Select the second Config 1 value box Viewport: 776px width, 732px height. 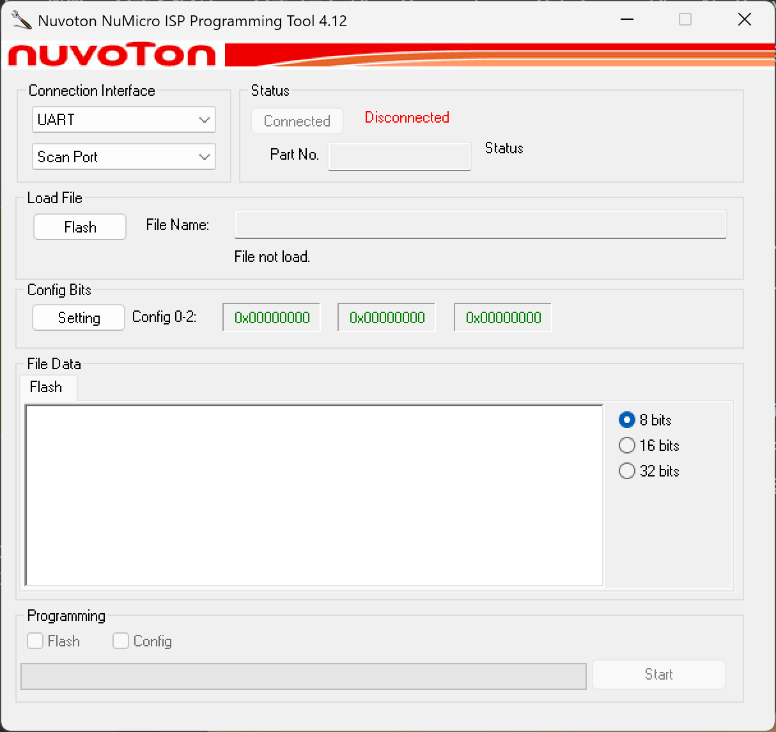(x=387, y=317)
